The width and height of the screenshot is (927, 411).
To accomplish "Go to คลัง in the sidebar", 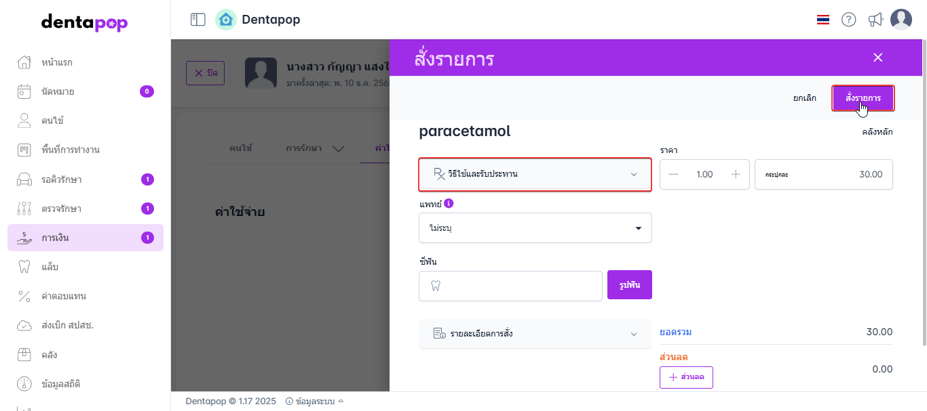I will tap(50, 355).
